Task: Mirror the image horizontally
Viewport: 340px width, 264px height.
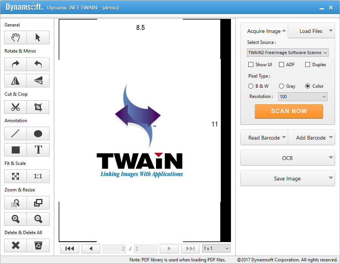Action: 16,81
